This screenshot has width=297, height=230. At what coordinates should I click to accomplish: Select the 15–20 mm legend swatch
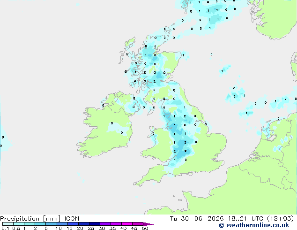[73, 224]
